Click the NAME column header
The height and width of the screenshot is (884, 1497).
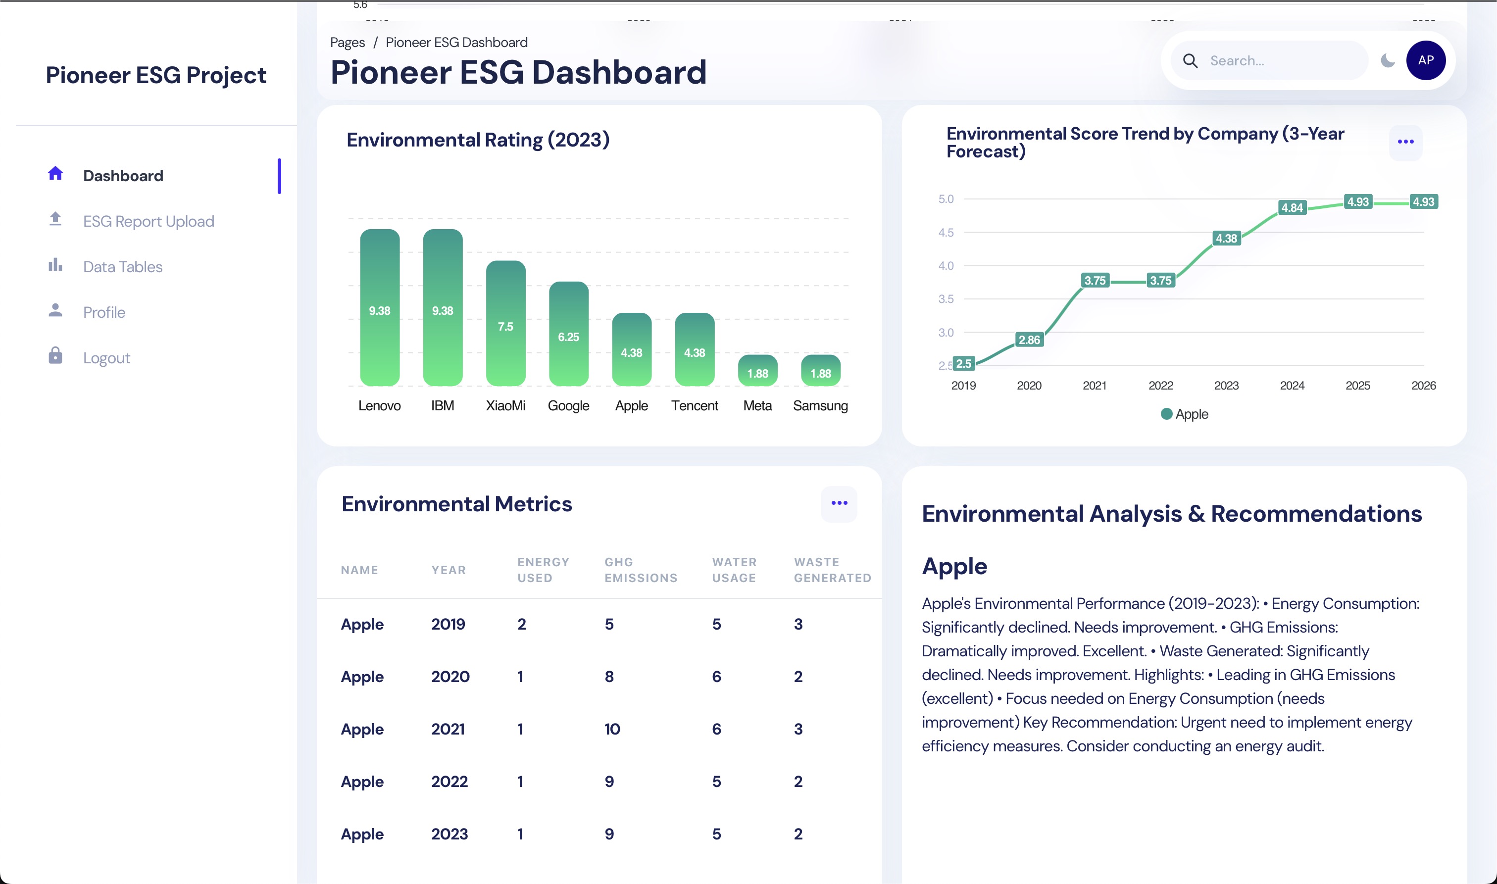(359, 570)
